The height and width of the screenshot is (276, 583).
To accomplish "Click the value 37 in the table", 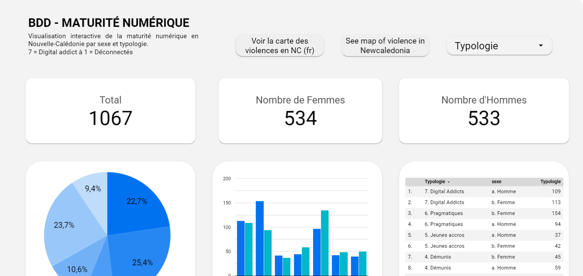I will 557,235.
